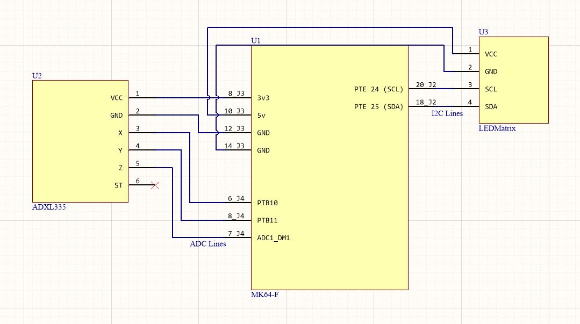Select the 'ADC Lines' annotation text

pyautogui.click(x=208, y=244)
